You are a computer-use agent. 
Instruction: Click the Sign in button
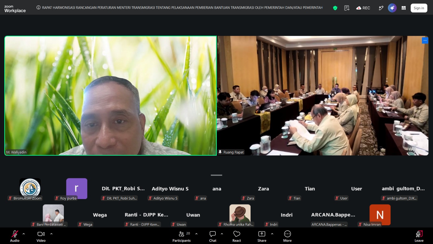tap(419, 8)
